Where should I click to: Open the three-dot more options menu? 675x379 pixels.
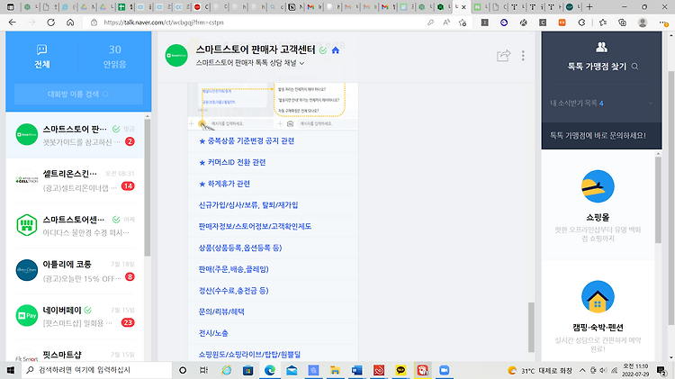pos(523,56)
